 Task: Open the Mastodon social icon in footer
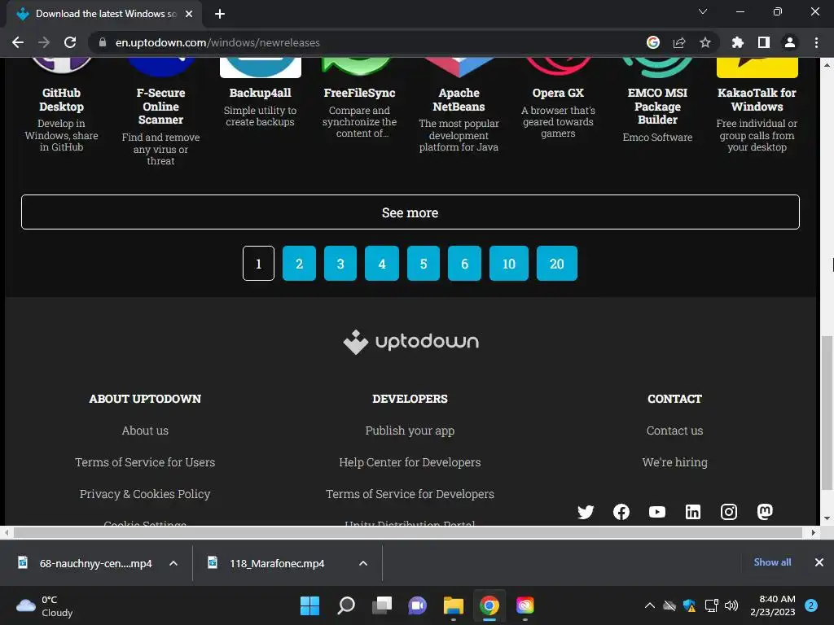coord(764,512)
